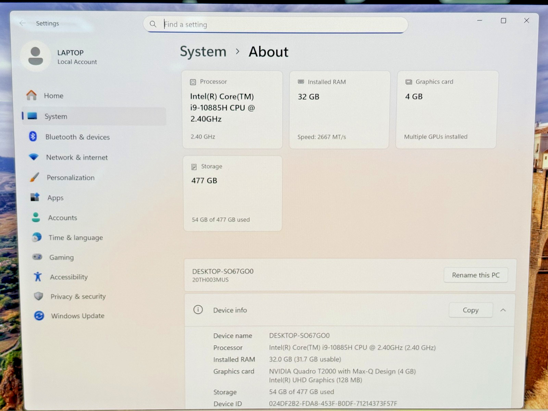Click the Windows Update sync icon
Viewport: 548px width, 411px height.
[x=39, y=315]
